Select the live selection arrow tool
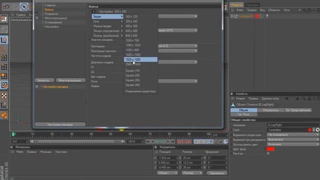 pos(24,7)
